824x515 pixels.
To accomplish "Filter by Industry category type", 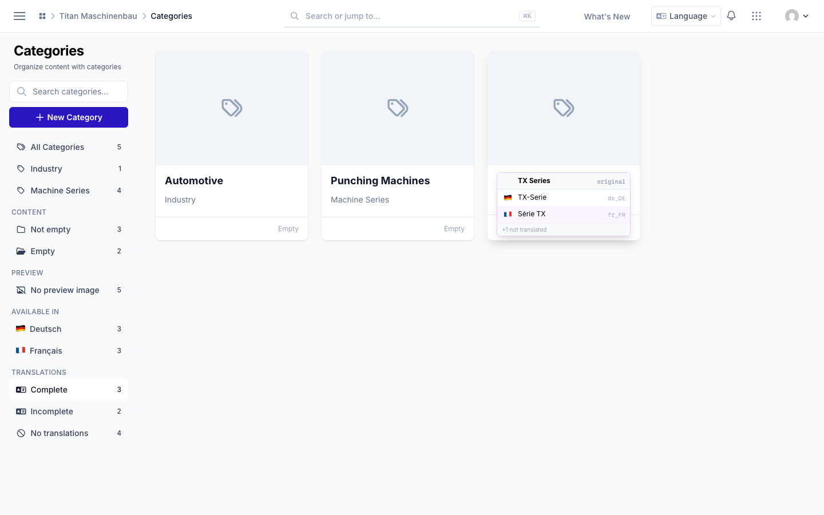I will coord(69,169).
